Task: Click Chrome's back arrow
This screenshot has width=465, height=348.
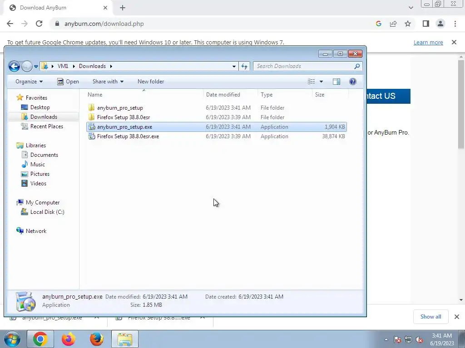Action: tap(10, 24)
